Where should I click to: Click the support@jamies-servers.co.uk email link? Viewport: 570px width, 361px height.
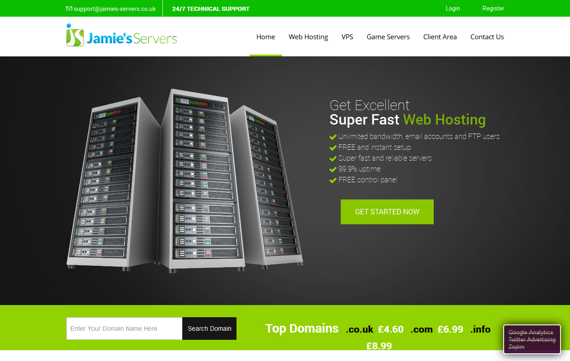pos(115,9)
